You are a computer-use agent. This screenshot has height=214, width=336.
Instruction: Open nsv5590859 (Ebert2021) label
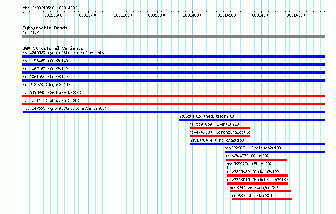pyautogui.click(x=214, y=124)
